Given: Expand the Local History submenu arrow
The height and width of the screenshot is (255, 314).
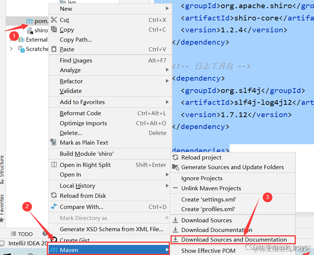Looking at the screenshot, I should pyautogui.click(x=167, y=186).
